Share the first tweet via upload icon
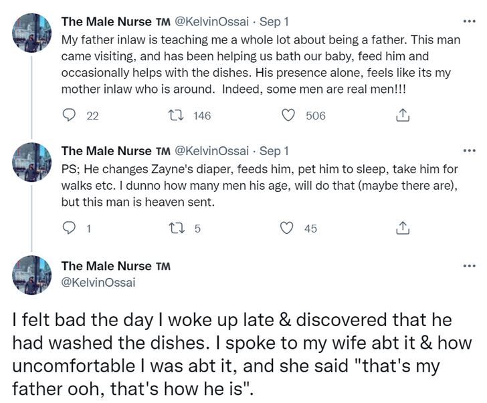Viewport: 487px width, 403px height. point(403,116)
